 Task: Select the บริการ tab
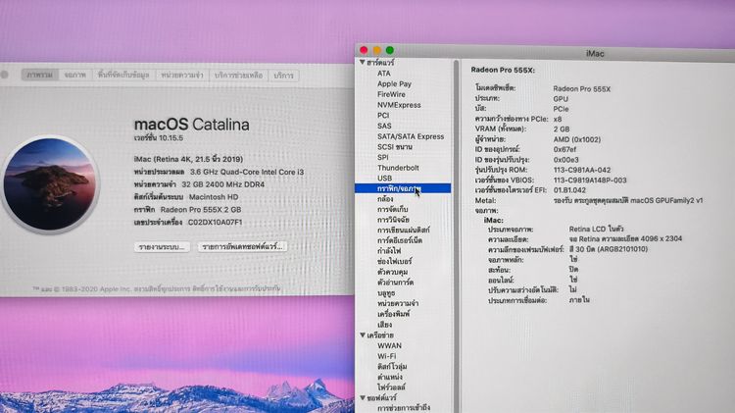tap(283, 76)
